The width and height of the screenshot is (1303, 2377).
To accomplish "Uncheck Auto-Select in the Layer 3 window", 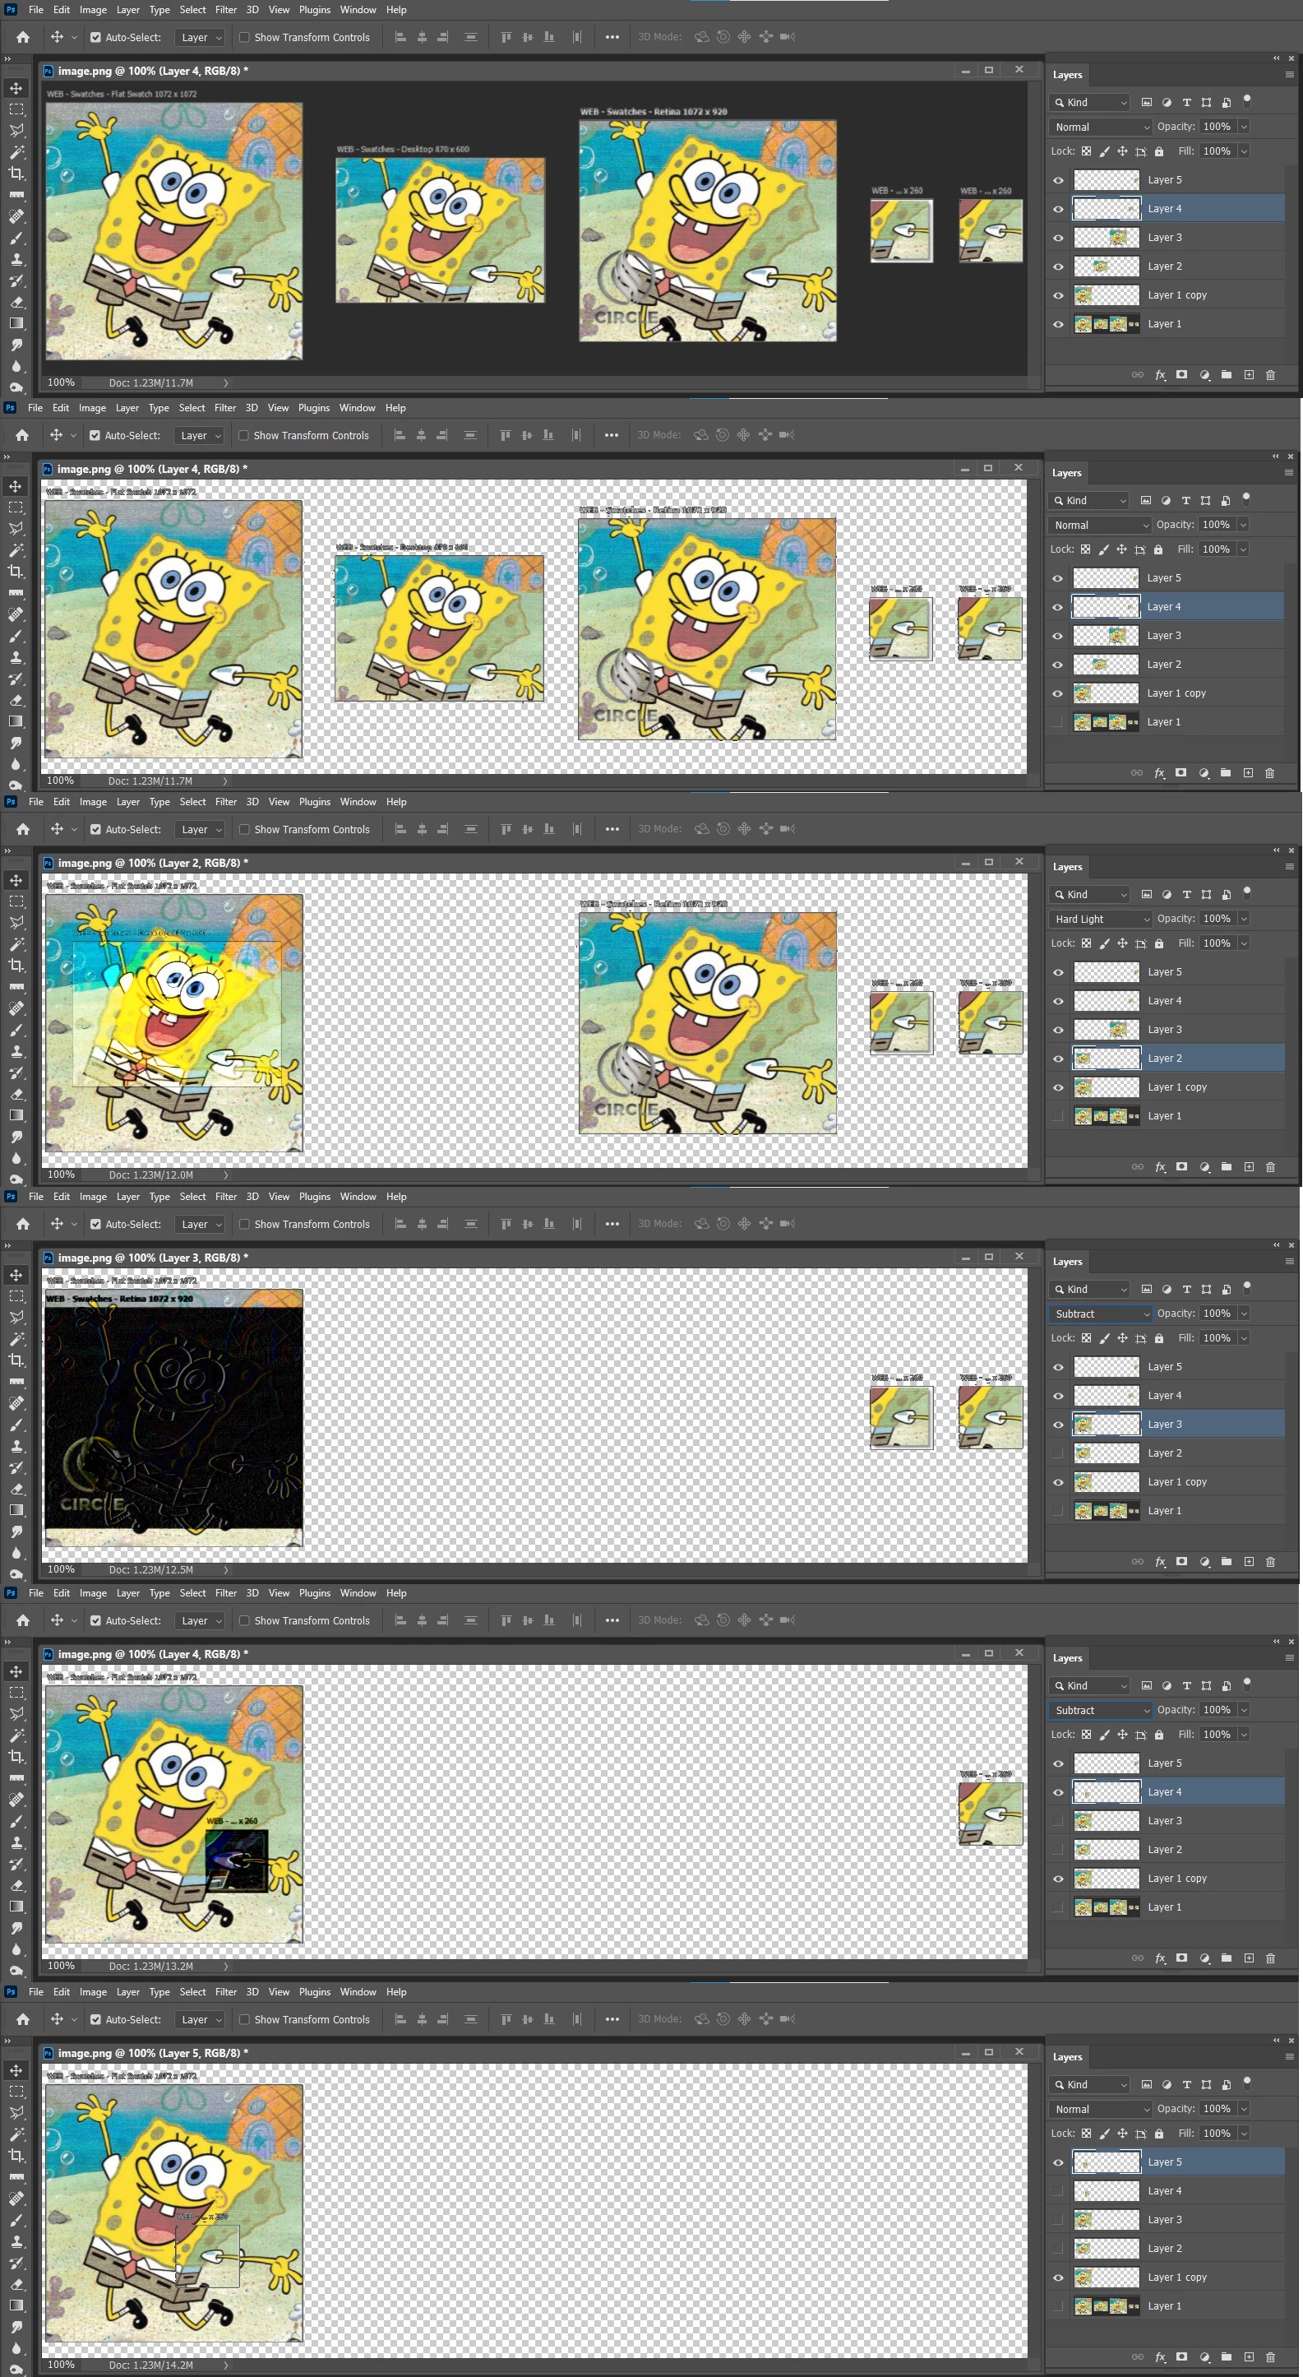I will (x=95, y=1225).
